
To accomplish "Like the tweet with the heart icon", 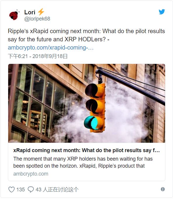I will click(x=11, y=190).
